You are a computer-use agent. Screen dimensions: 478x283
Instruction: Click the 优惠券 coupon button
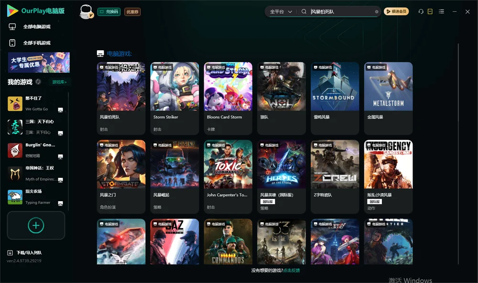132,12
